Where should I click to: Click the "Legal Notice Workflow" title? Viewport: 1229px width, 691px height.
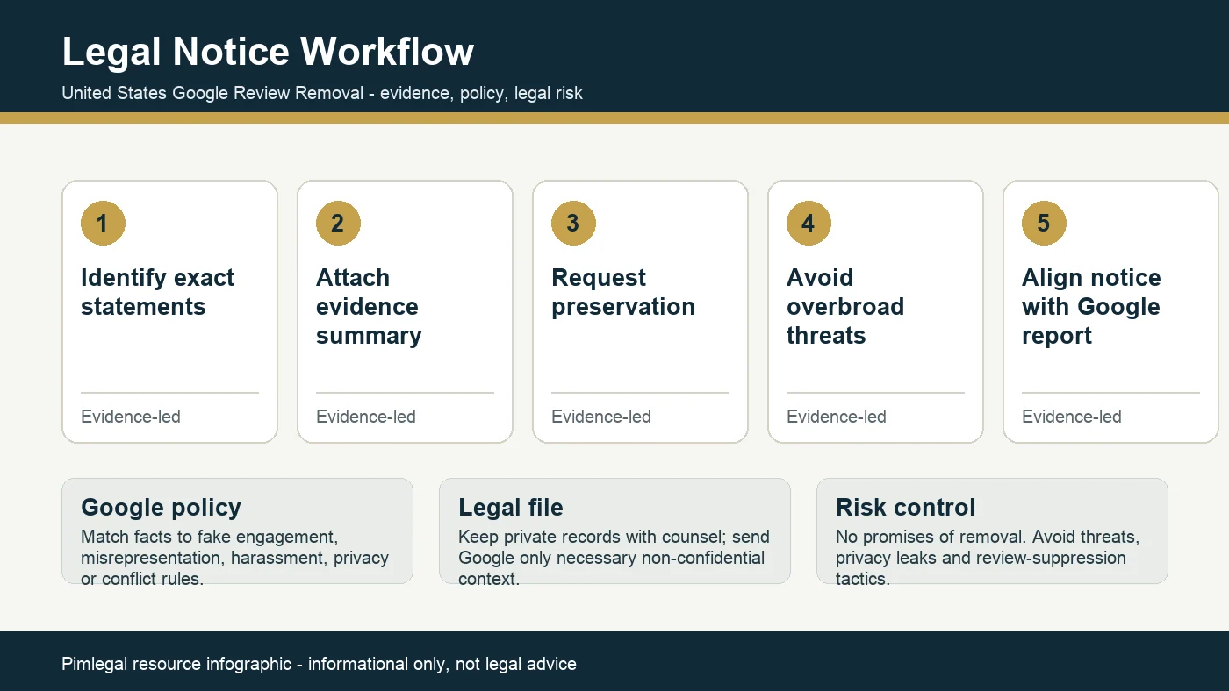click(x=268, y=52)
